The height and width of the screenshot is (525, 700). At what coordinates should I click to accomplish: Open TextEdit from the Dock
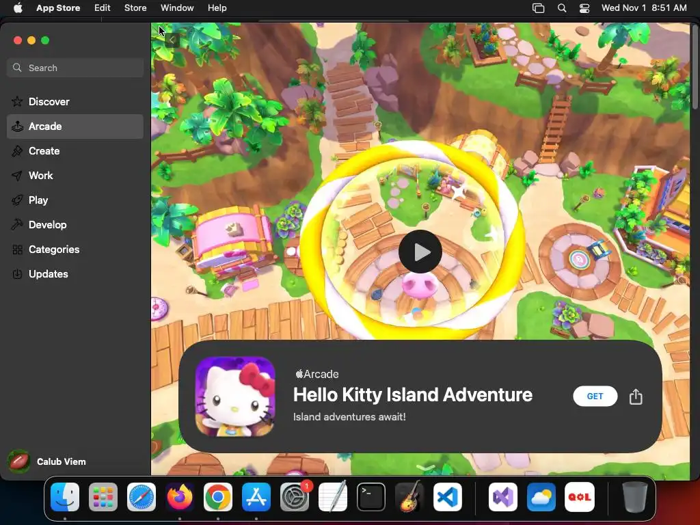pos(333,496)
